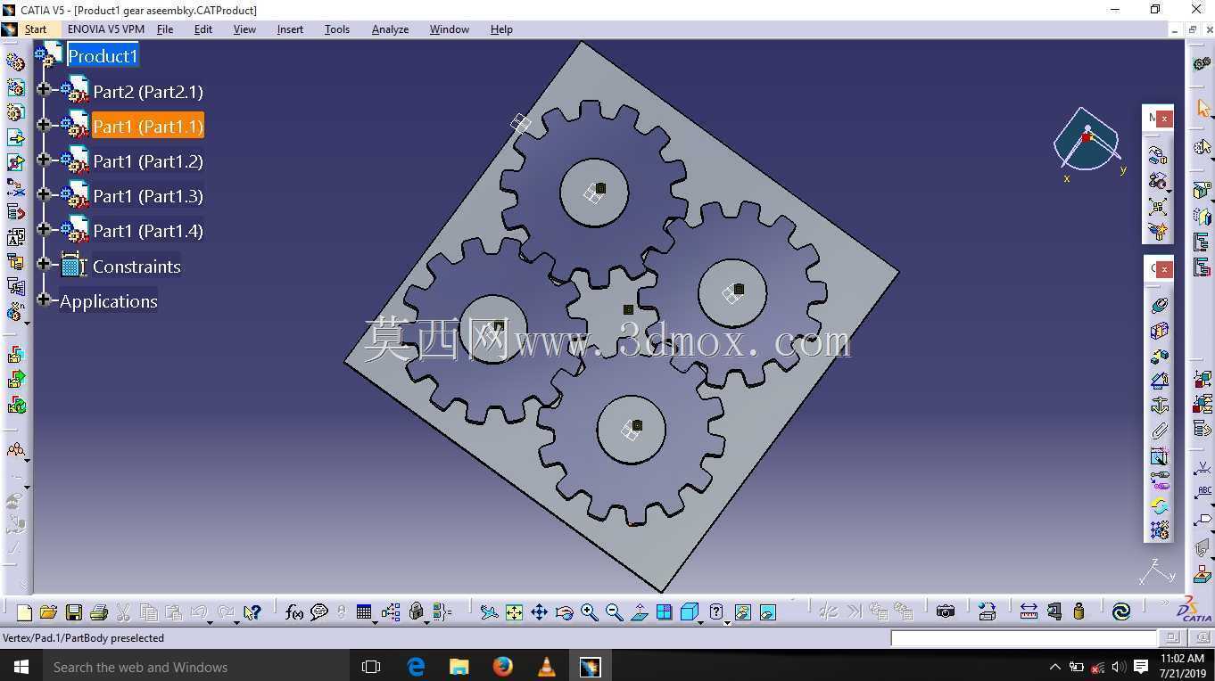This screenshot has height=681, width=1215.
Task: Expand the Part1 (Part1.1) node
Action: point(44,125)
